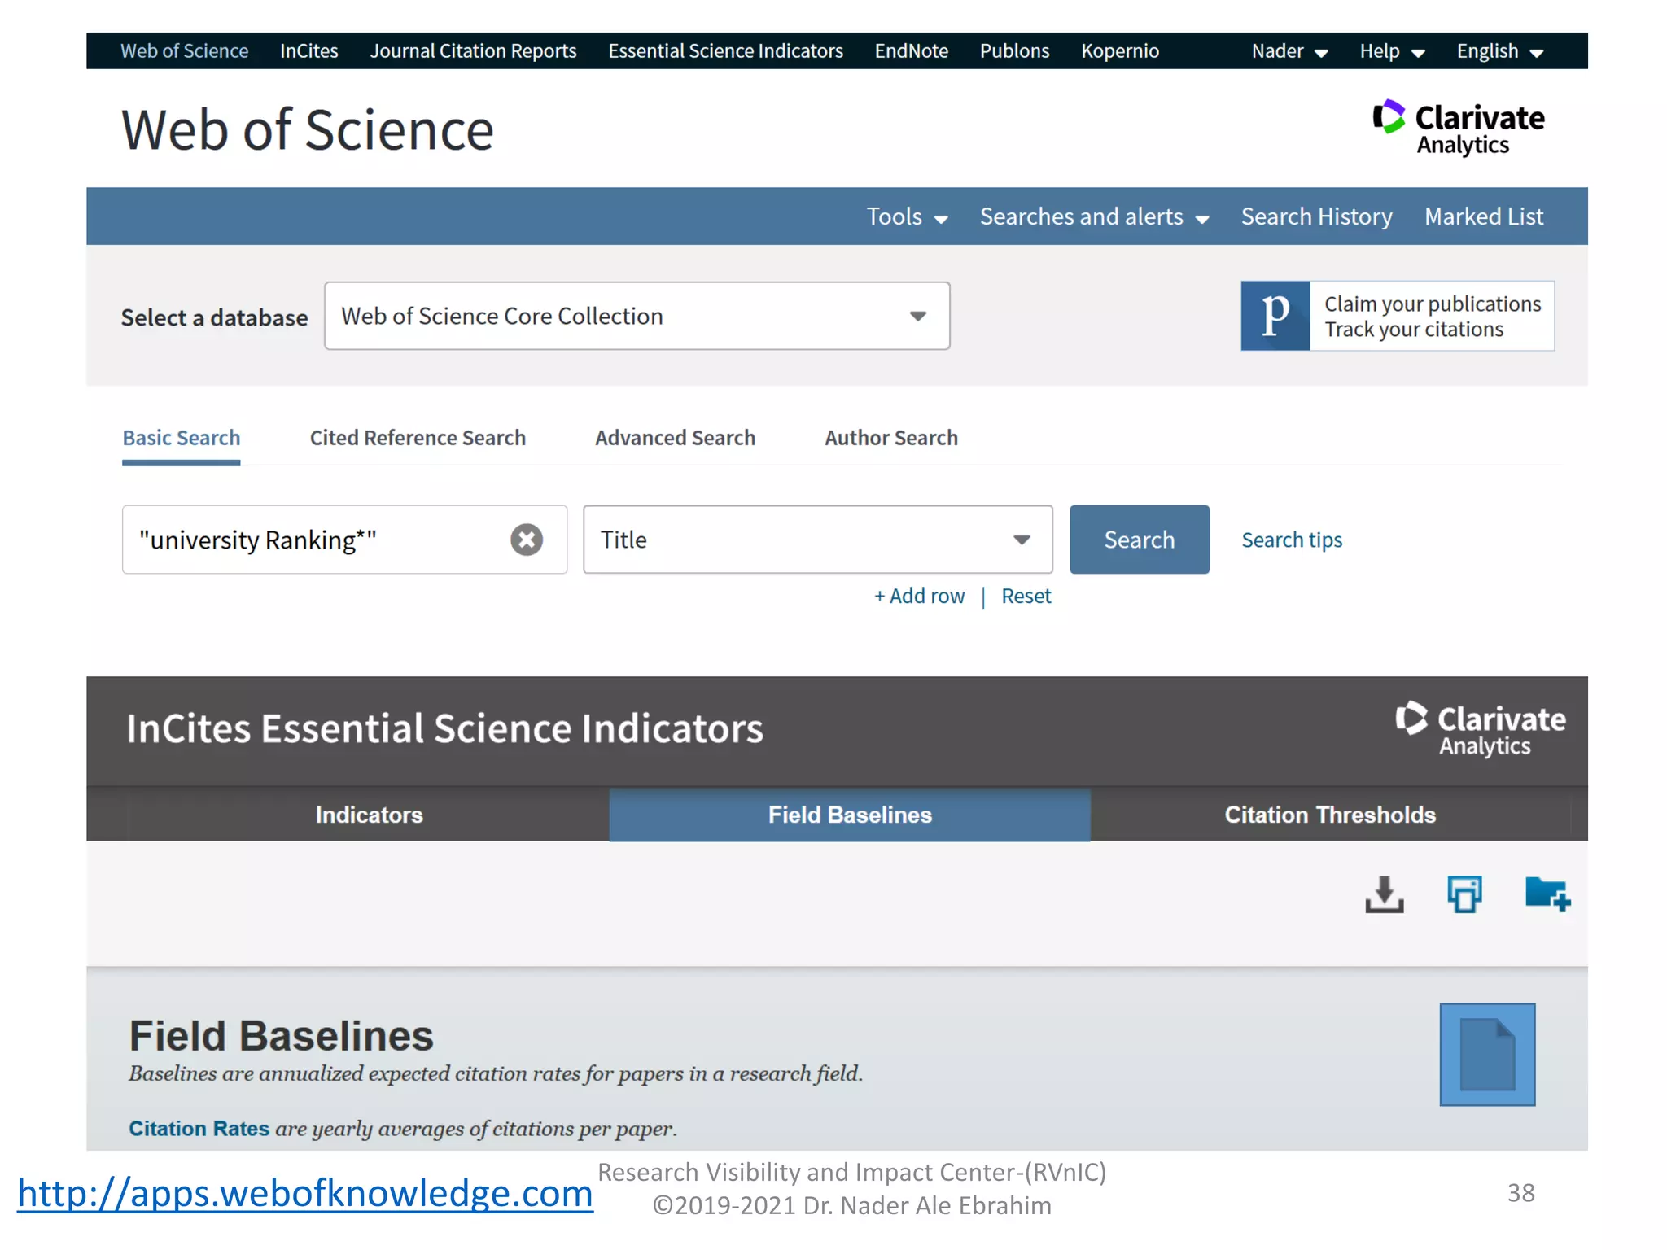The height and width of the screenshot is (1250, 1667).
Task: Click the blue Search button
Action: (1139, 540)
